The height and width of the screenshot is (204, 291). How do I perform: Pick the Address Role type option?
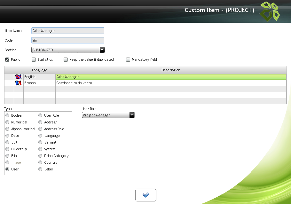click(40, 129)
